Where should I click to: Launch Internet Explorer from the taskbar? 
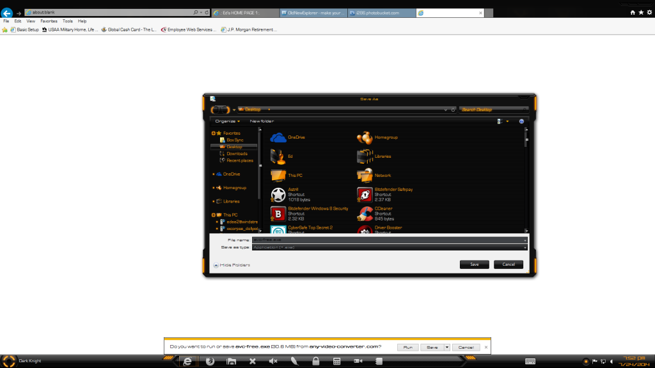point(186,360)
